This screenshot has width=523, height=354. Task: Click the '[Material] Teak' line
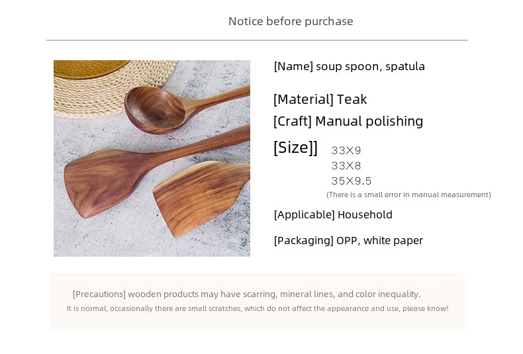320,99
